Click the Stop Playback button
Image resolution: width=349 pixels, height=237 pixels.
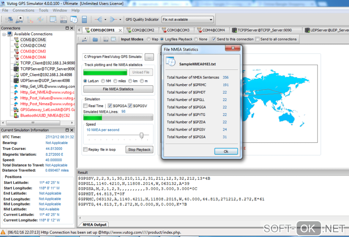(139, 149)
